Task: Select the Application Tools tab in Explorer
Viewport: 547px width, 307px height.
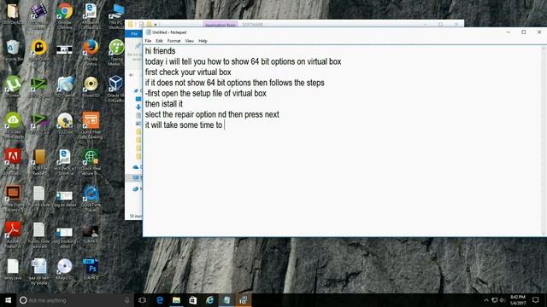Action: [221, 25]
